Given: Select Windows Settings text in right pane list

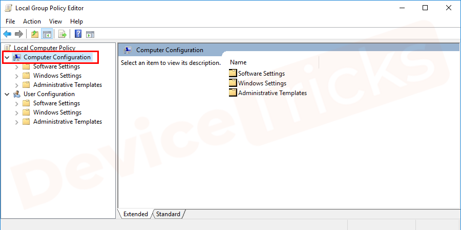Looking at the screenshot, I should [262, 83].
